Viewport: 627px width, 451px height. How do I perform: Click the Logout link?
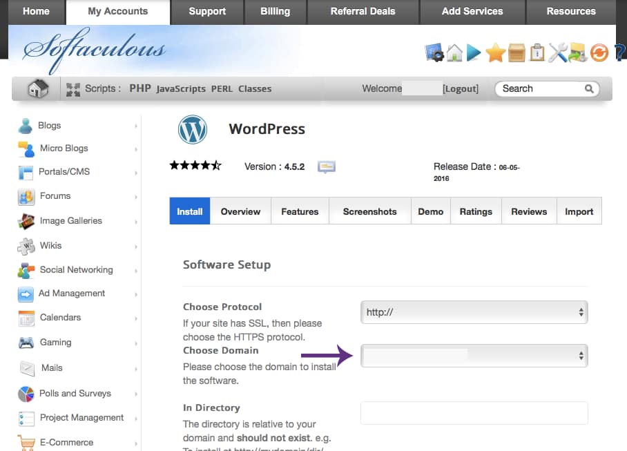(x=461, y=89)
